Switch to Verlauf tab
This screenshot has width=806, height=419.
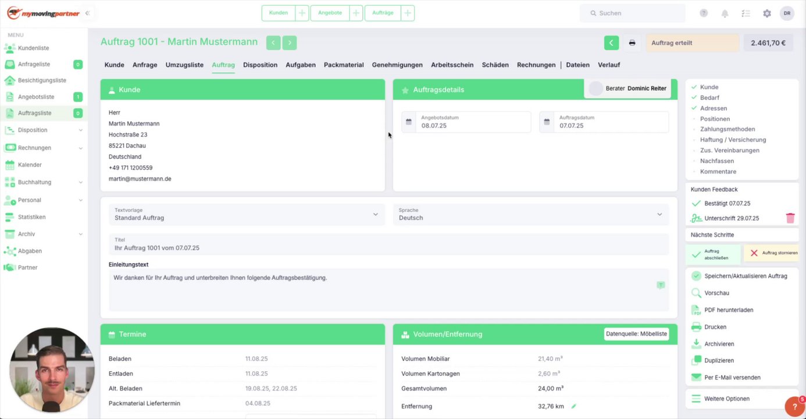[609, 65]
